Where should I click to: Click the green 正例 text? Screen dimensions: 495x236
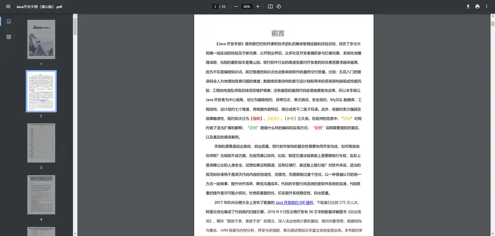[x=253, y=128]
